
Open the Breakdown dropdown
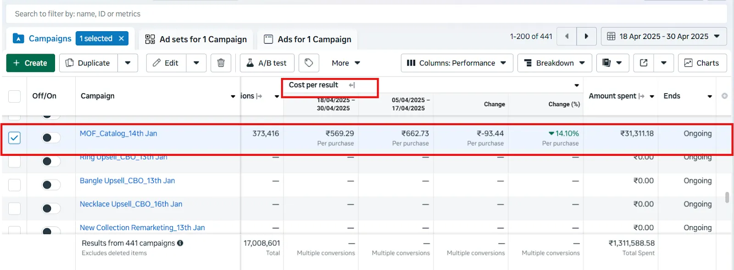[x=555, y=63]
